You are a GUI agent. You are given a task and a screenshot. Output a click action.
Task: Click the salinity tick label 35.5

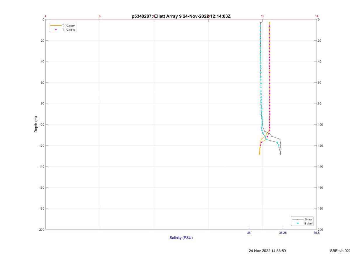(x=316, y=233)
